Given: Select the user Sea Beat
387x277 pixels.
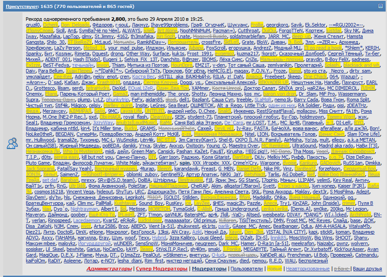Looking at the screenshot, I should pos(178,105).
